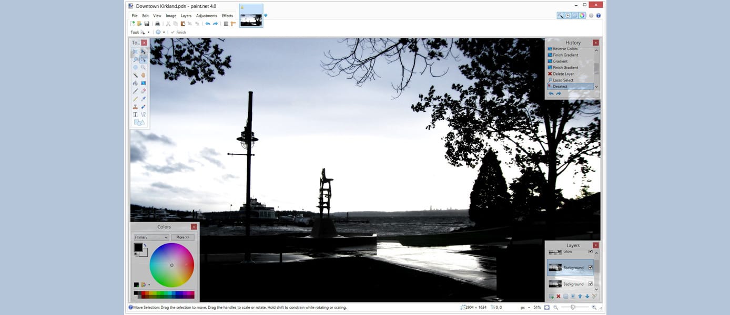Click the Print toolbar icon

click(x=157, y=24)
